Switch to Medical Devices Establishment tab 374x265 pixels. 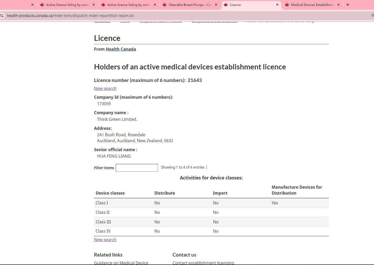click(312, 5)
